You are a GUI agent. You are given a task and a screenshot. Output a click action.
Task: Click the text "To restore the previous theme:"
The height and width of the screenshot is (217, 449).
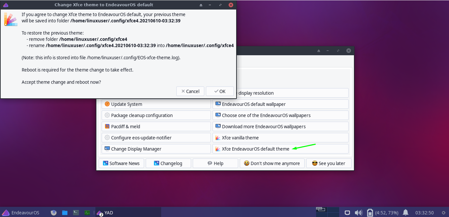pyautogui.click(x=53, y=33)
